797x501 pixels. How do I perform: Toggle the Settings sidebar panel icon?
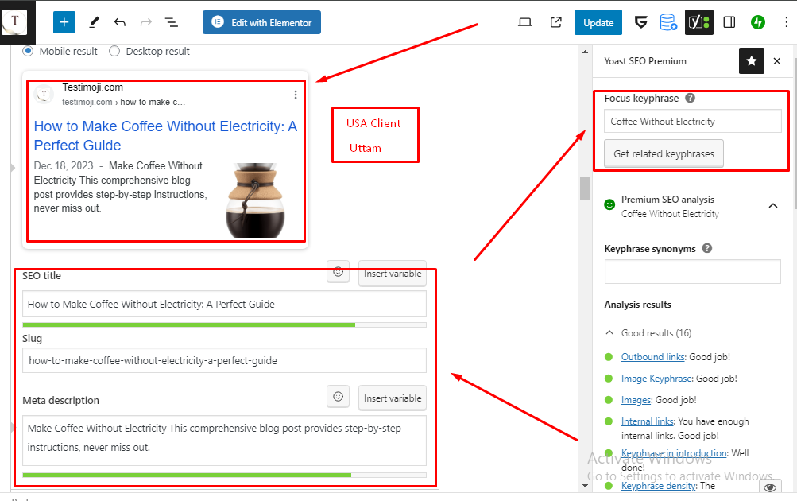tap(729, 22)
